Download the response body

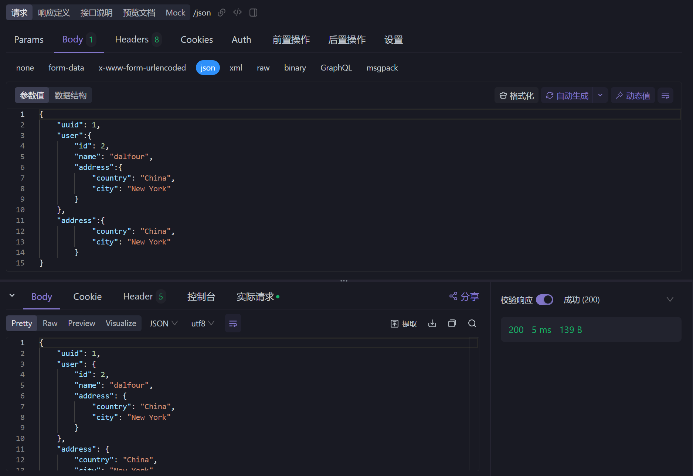432,323
